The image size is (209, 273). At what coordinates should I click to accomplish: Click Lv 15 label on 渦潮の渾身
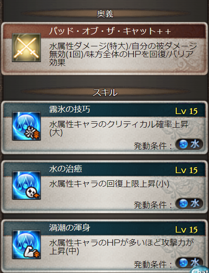click(186, 230)
